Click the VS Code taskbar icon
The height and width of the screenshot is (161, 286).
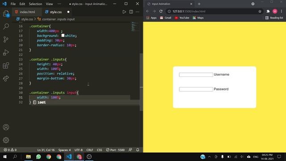coord(69,157)
